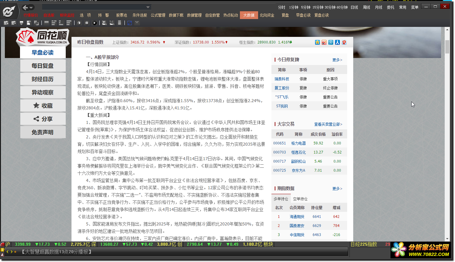Select 每日复盘 in the left sidebar
This screenshot has width=455, height=262.
click(x=43, y=66)
